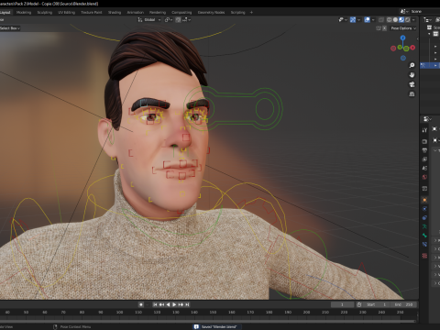This screenshot has width=440, height=330.
Task: Open the Rendering workspace tab
Action: 158,13
